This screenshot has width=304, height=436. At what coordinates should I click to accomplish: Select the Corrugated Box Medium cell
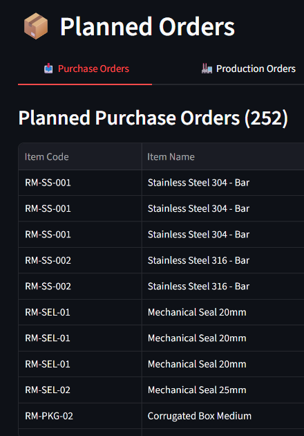[222, 416]
